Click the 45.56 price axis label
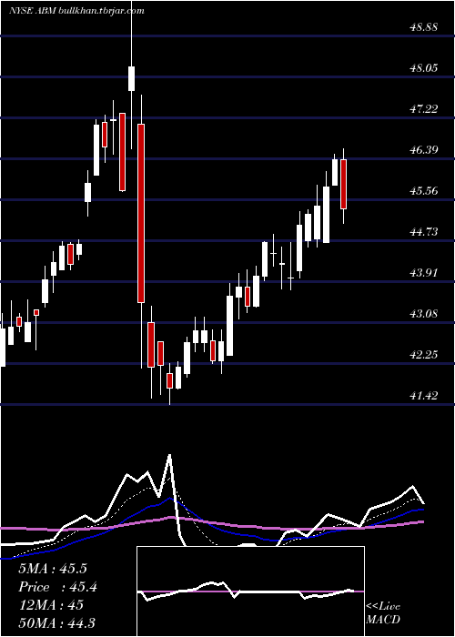Image resolution: width=455 pixels, height=637 pixels. 424,190
